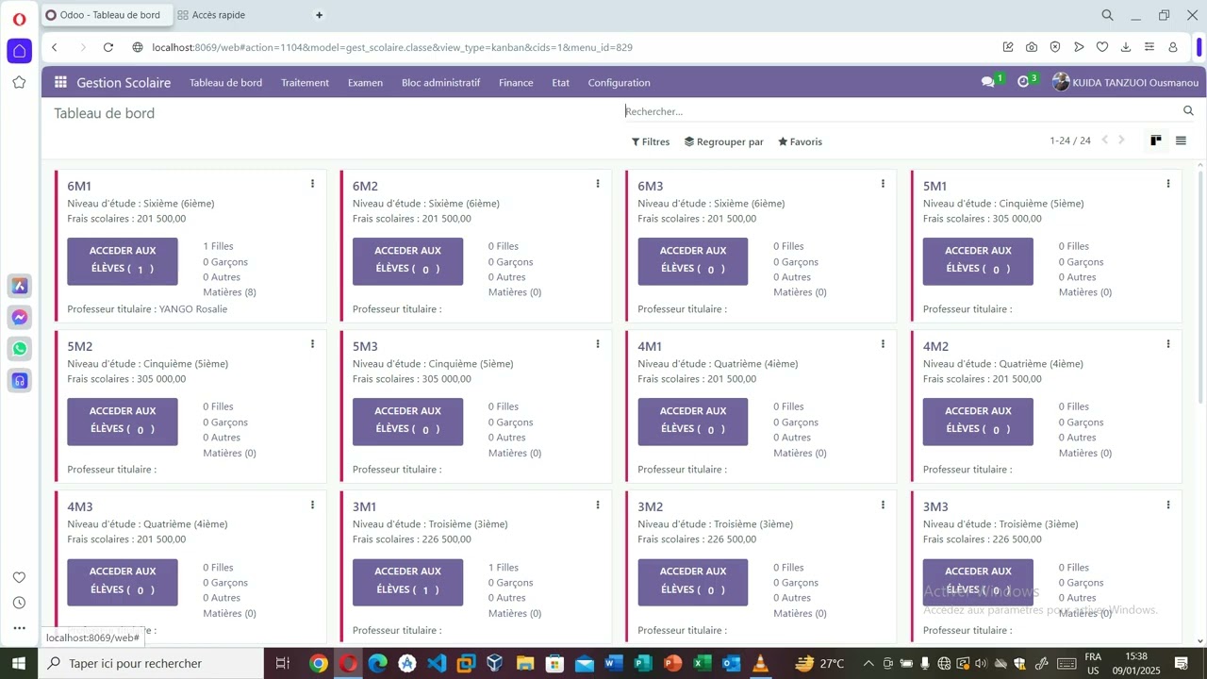Viewport: 1207px width, 679px height.
Task: Open the Favoris dropdown
Action: click(x=801, y=141)
